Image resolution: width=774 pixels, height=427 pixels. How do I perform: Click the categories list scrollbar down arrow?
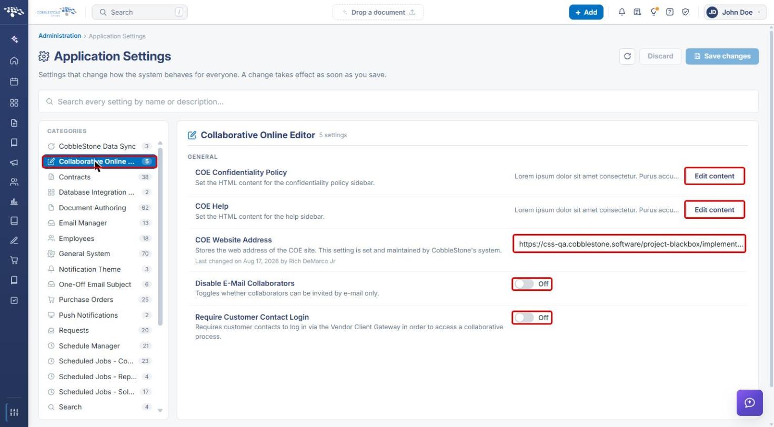160,411
